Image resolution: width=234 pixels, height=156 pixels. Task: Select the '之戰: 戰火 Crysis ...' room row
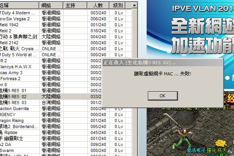pyautogui.click(x=66, y=49)
